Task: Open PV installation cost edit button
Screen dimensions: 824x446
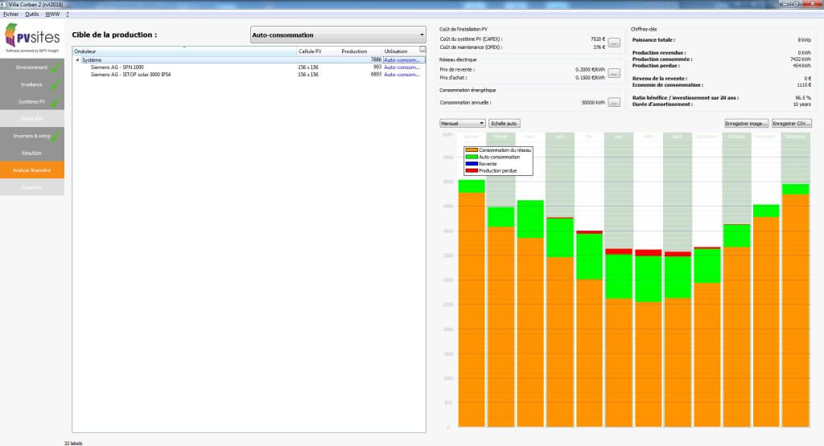Action: tap(614, 43)
